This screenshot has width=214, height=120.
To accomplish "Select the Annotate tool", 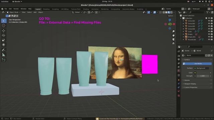I will [4, 50].
